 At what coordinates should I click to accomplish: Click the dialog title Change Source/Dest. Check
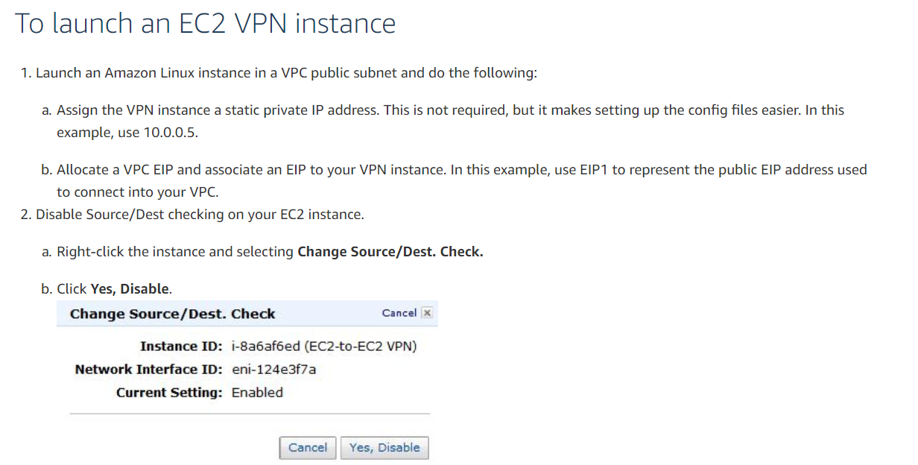[172, 314]
